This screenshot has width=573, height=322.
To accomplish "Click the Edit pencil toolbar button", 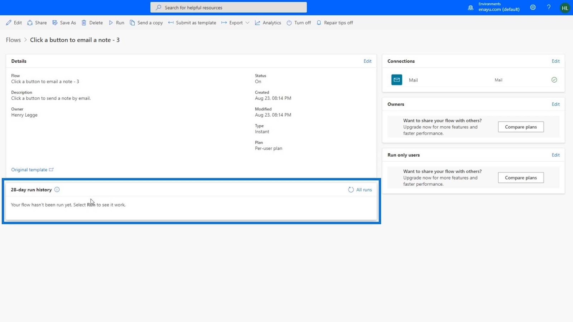I will (14, 23).
